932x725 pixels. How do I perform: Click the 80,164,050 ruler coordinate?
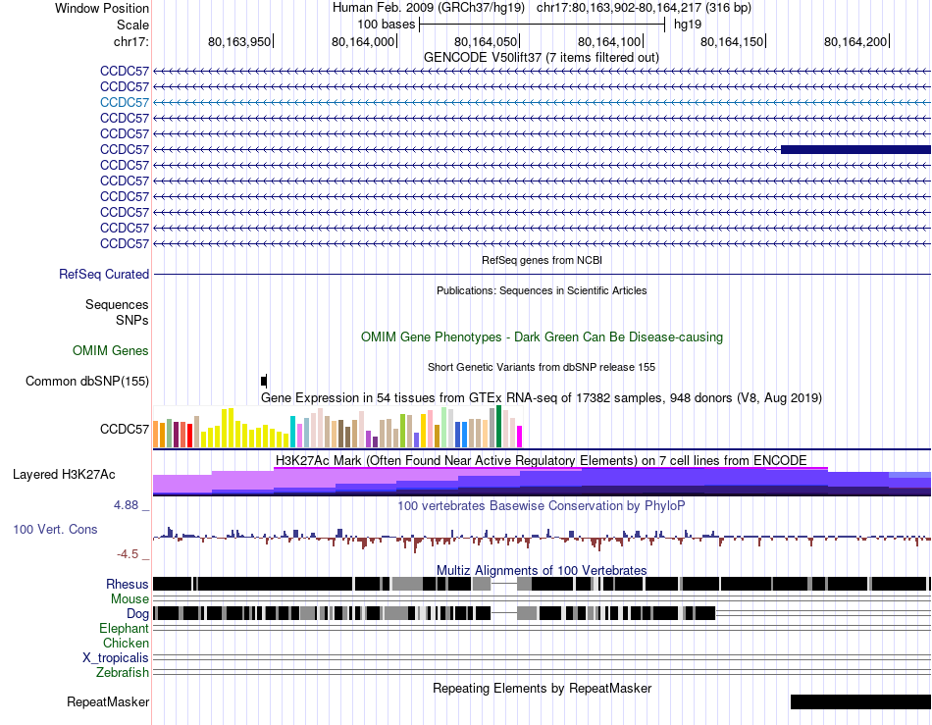[486, 41]
